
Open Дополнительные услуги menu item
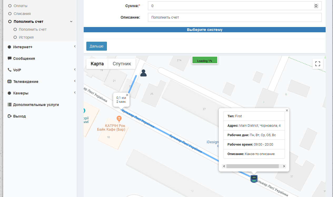pos(36,105)
